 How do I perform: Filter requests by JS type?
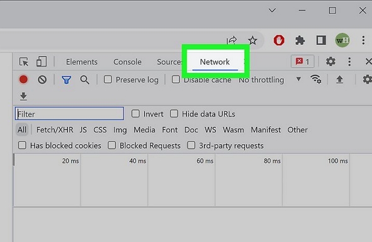click(83, 129)
